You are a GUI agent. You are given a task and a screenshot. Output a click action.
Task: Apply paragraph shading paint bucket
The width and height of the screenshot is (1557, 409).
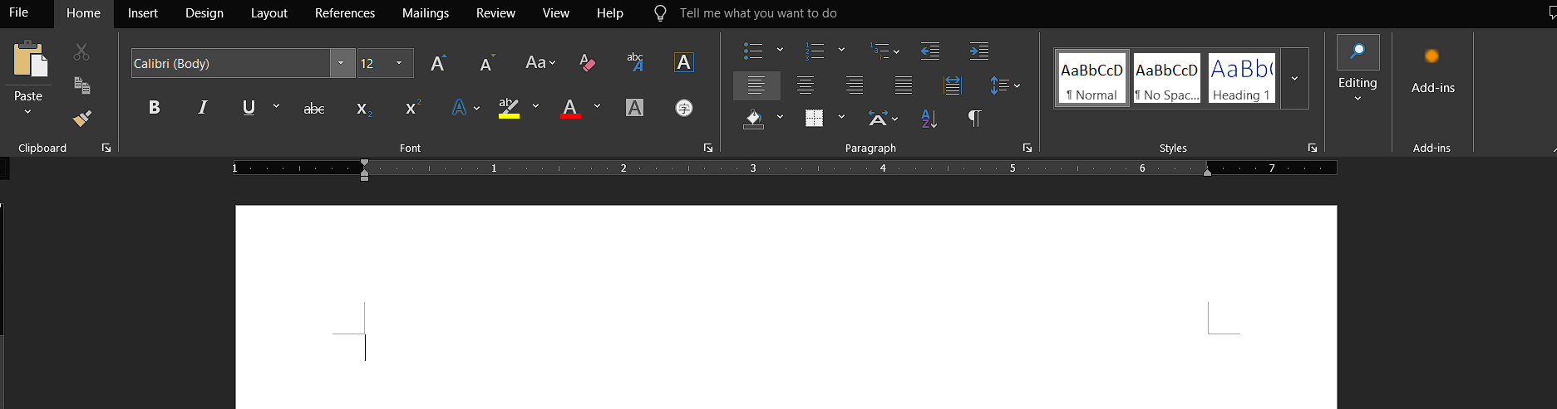coord(754,119)
